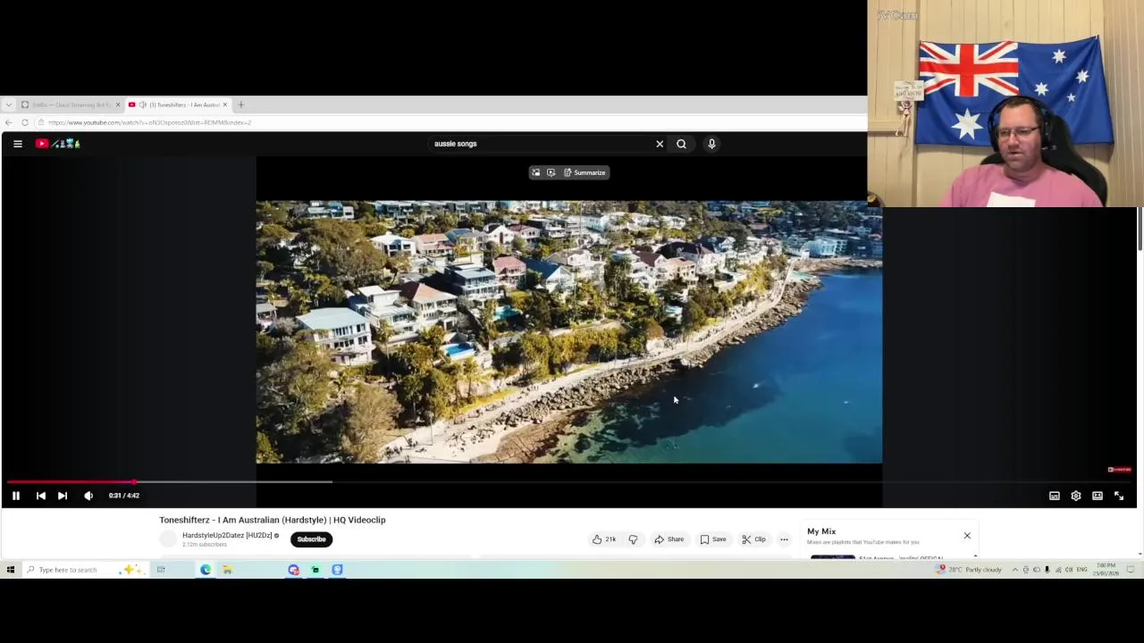Toggle subtitles in video player
The image size is (1144, 643).
[1055, 496]
